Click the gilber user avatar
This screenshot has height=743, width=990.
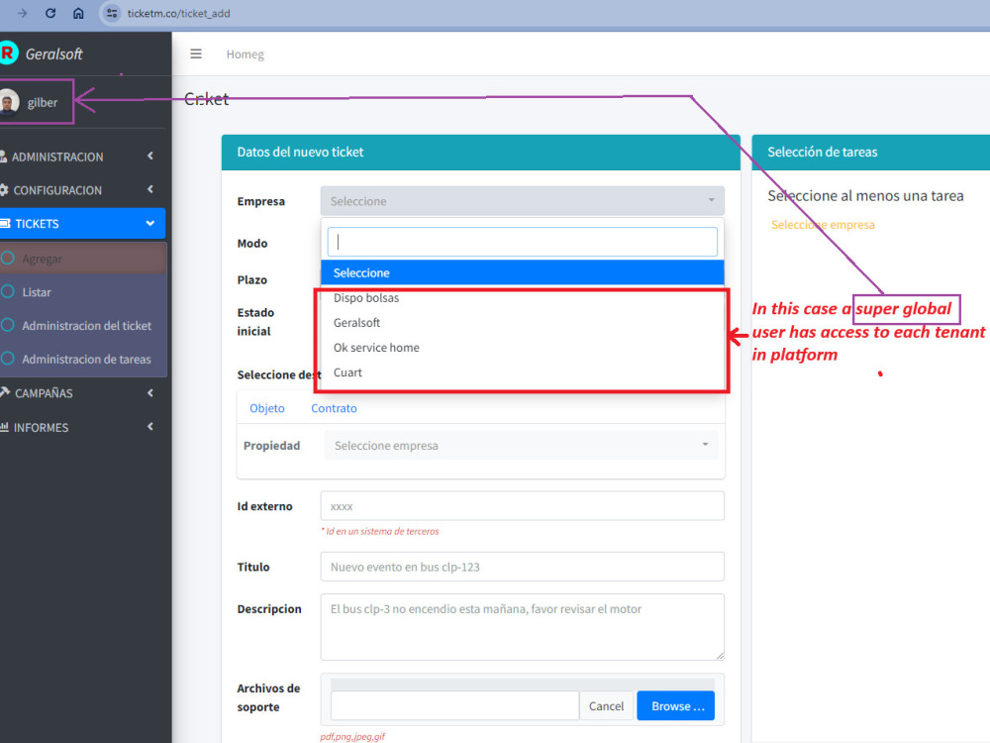coord(9,102)
